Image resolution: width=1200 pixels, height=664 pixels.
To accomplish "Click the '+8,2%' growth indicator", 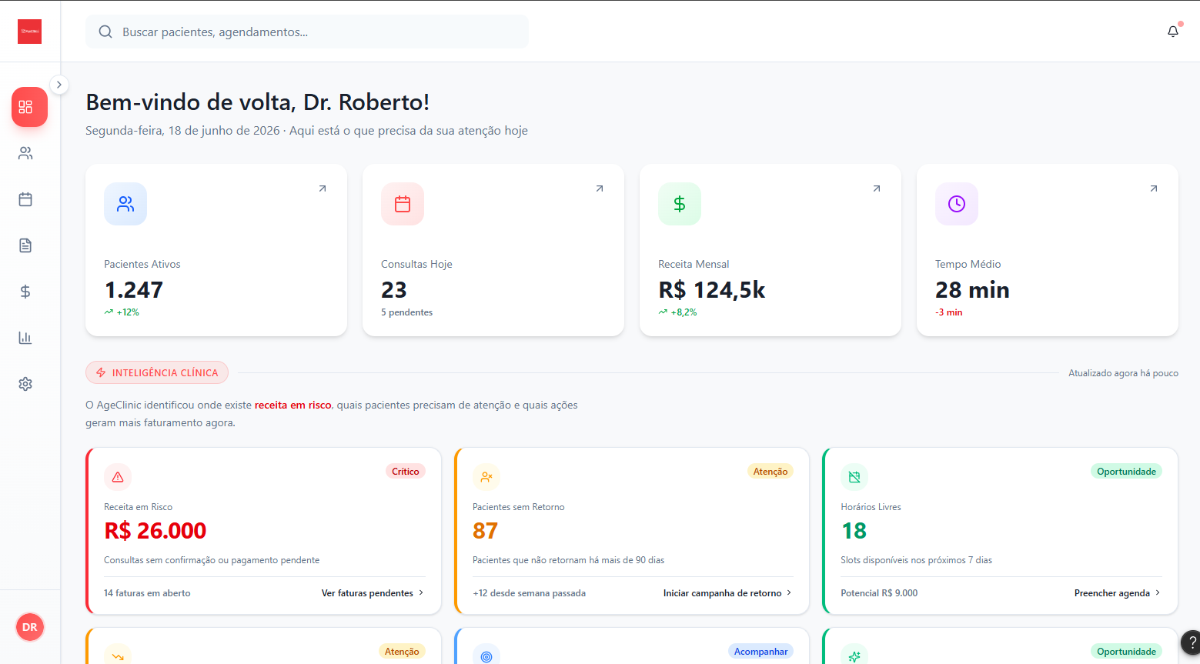I will (x=678, y=312).
